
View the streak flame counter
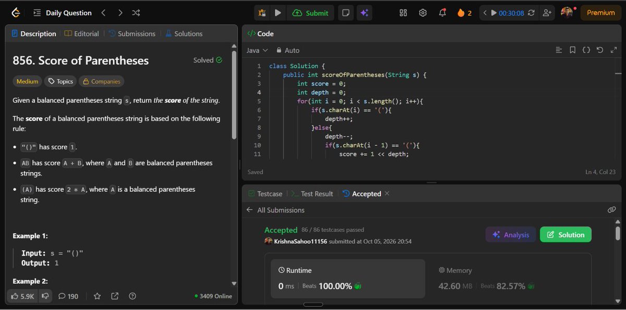pos(464,13)
